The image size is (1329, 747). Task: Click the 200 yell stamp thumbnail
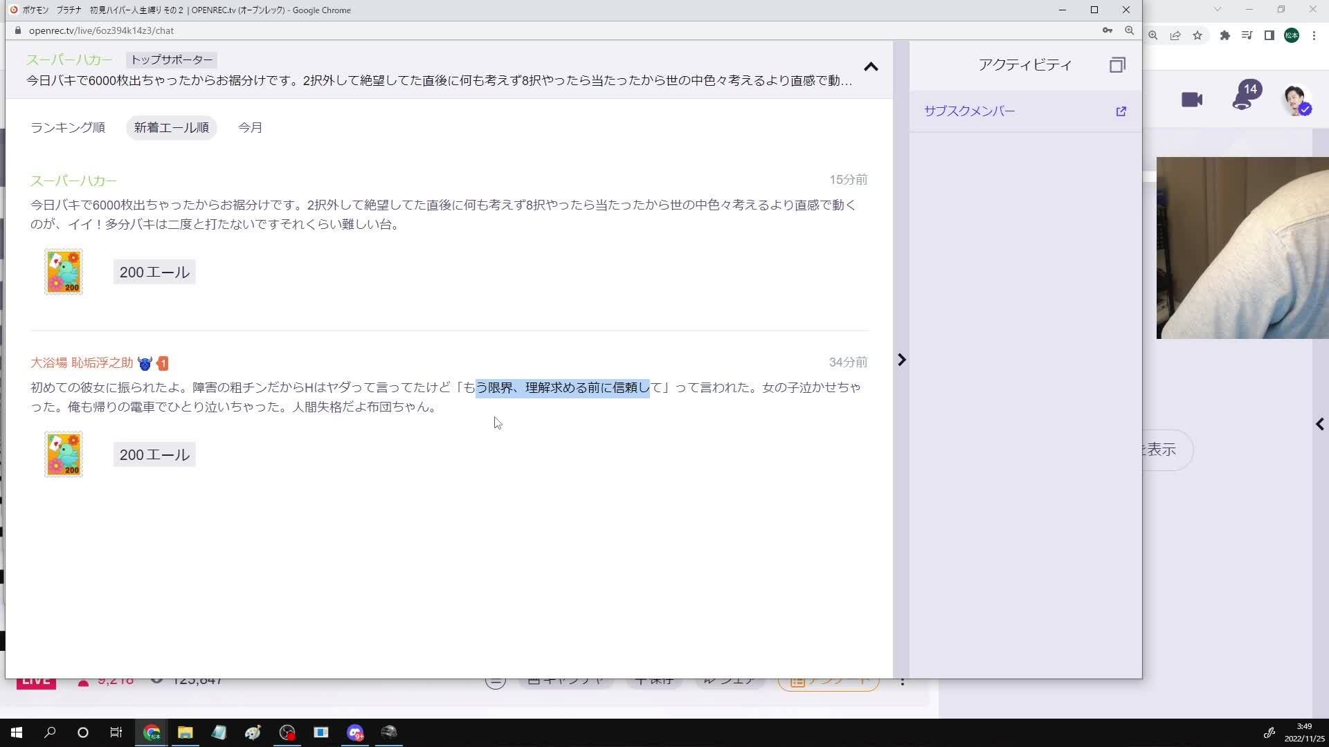[x=63, y=271]
